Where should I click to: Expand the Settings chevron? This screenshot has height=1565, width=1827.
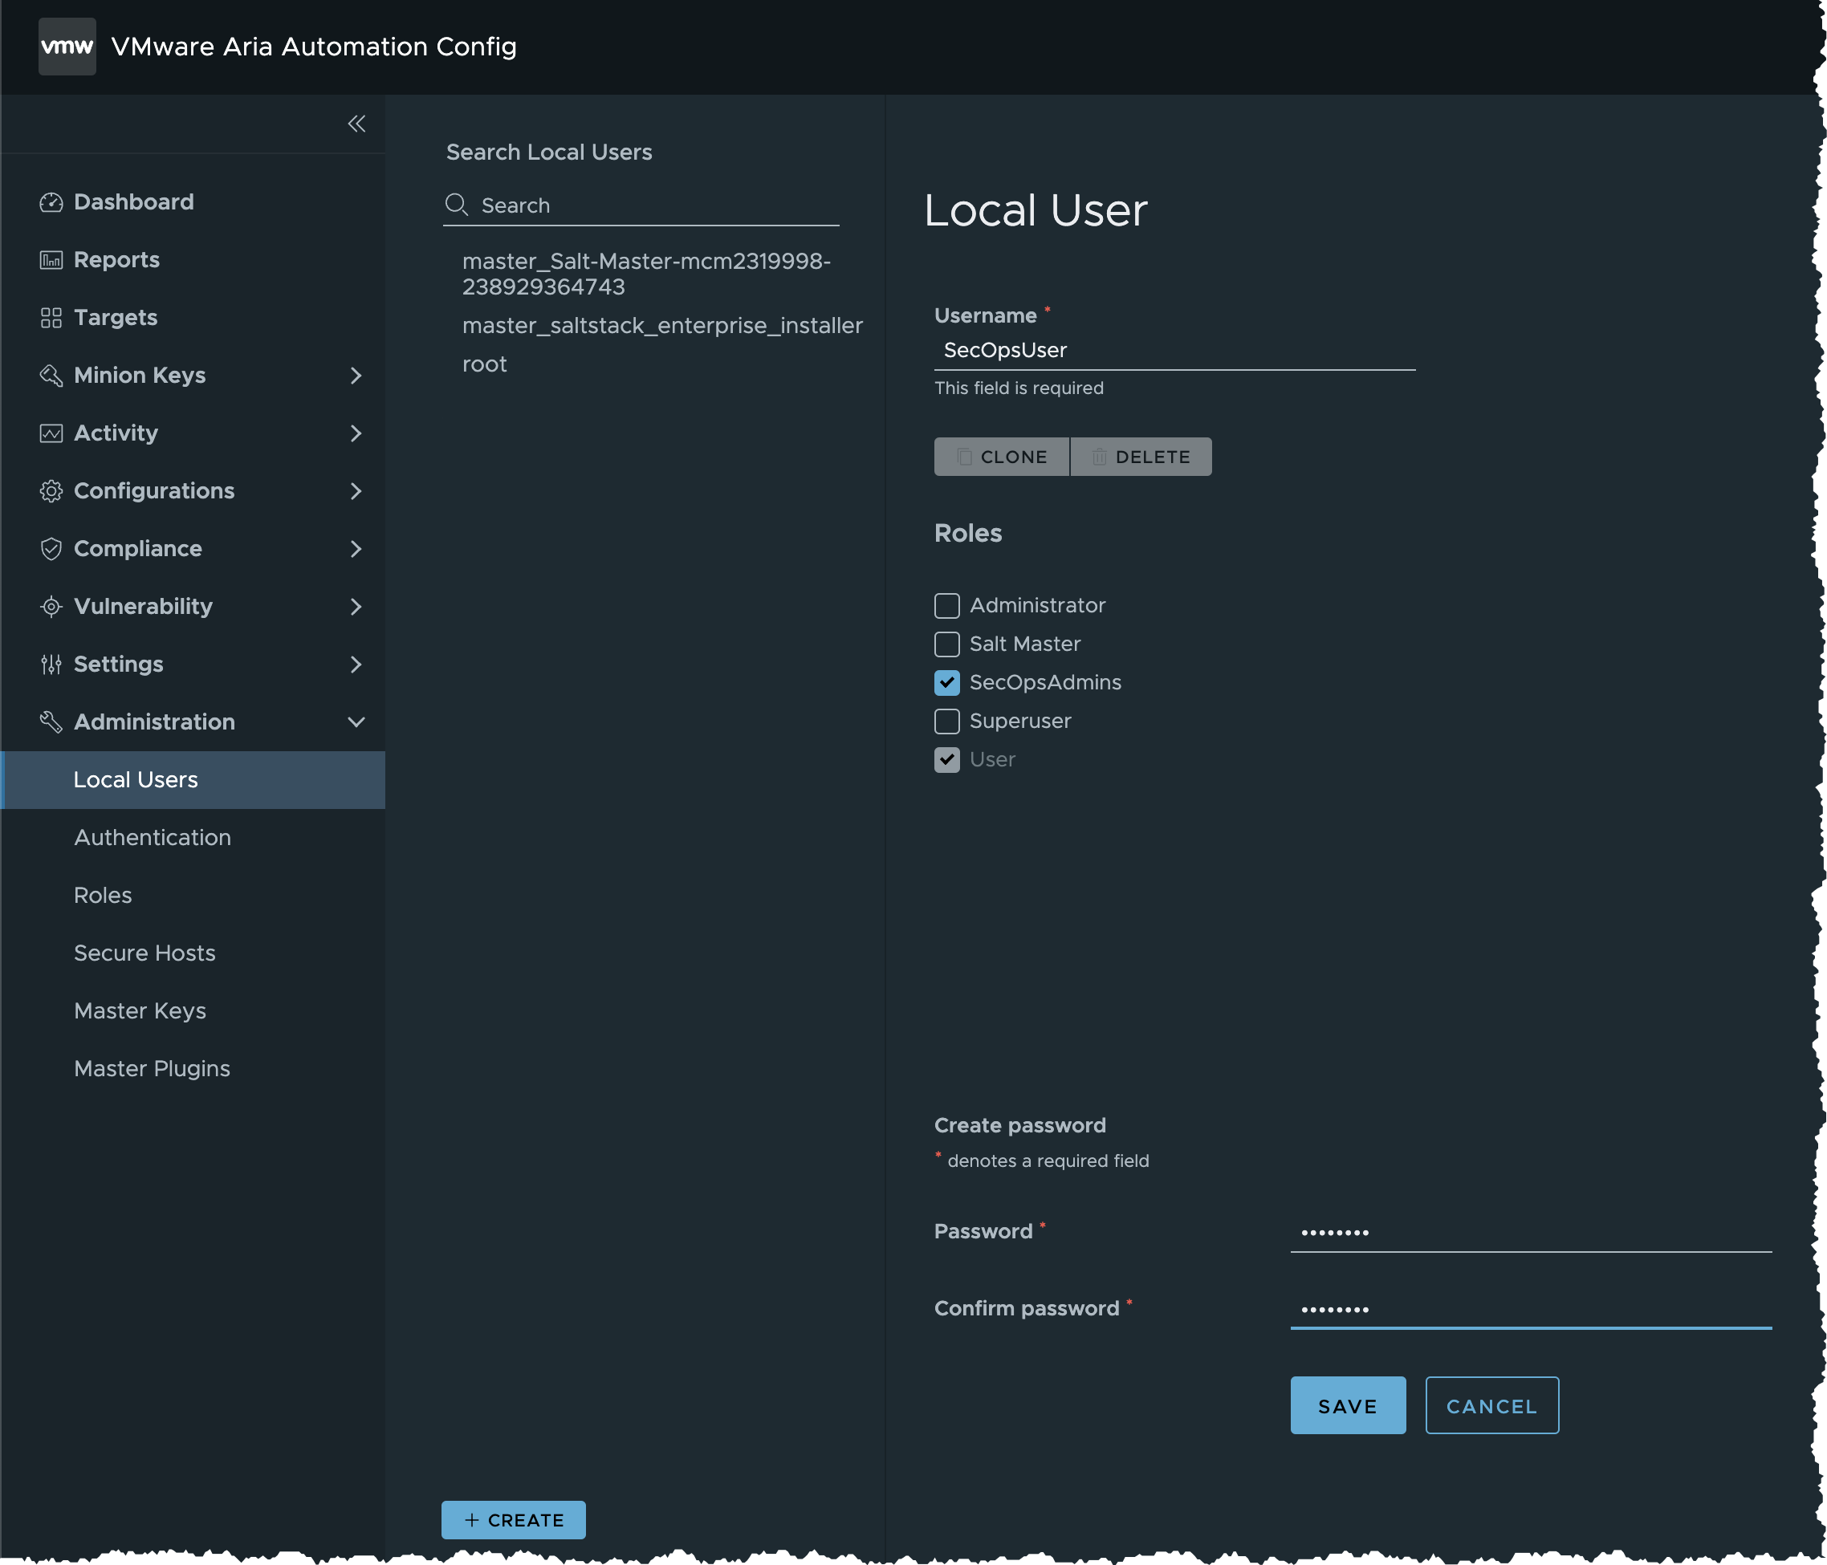[356, 664]
